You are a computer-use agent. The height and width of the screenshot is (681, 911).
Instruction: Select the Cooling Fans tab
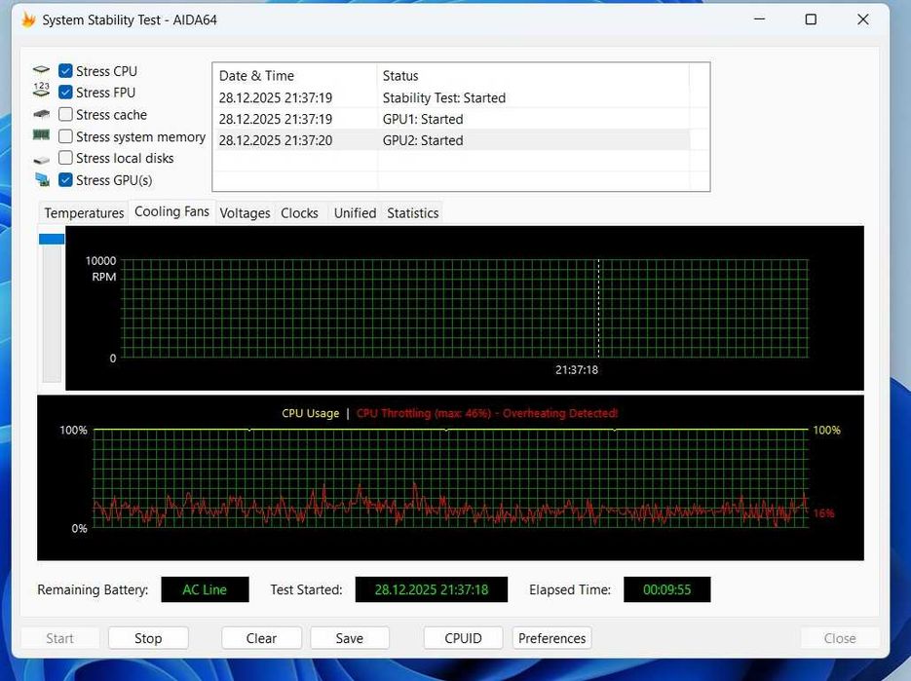pos(172,212)
